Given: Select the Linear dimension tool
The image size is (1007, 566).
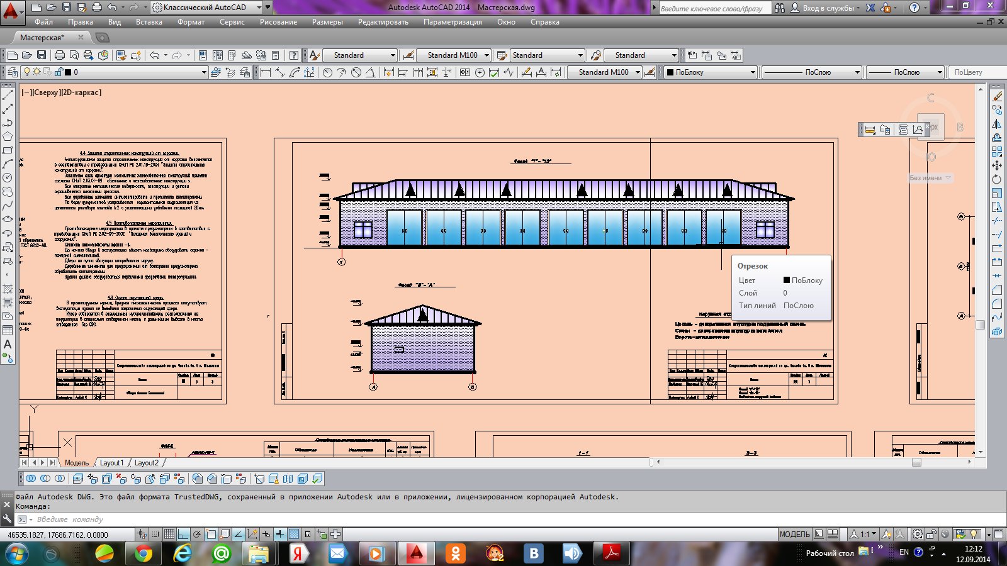Looking at the screenshot, I should 266,72.
